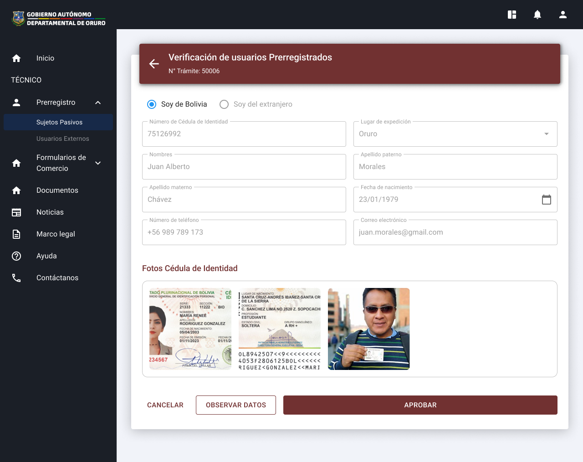Viewport: 583px width, 462px height.
Task: Click the Marco legal document icon
Action: [x=16, y=234]
